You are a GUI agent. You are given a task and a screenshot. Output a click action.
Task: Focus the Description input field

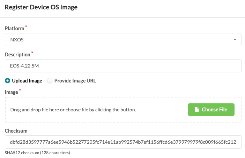point(123,66)
